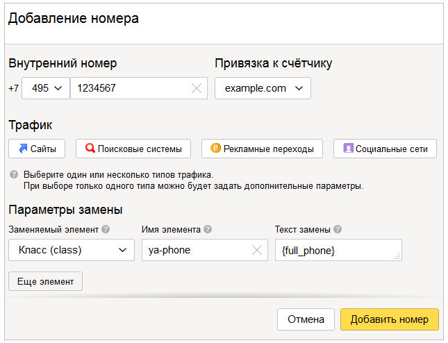Click the help icon next to Имя элемента
The width and height of the screenshot is (448, 343).
pyautogui.click(x=208, y=229)
